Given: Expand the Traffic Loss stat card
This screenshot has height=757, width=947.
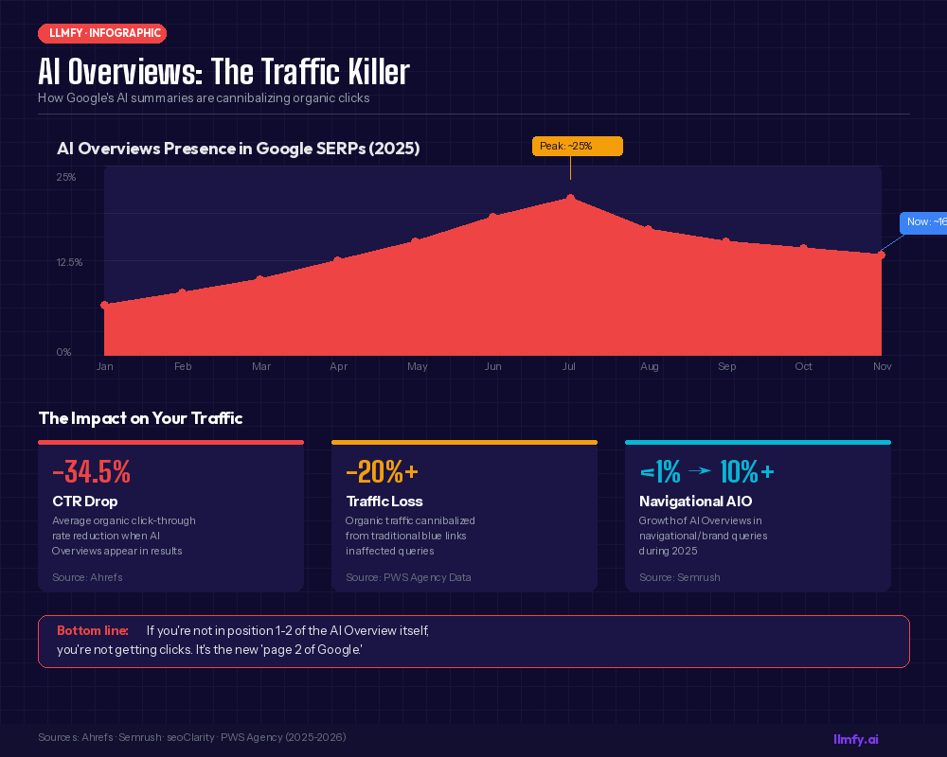Looking at the screenshot, I should tap(464, 516).
